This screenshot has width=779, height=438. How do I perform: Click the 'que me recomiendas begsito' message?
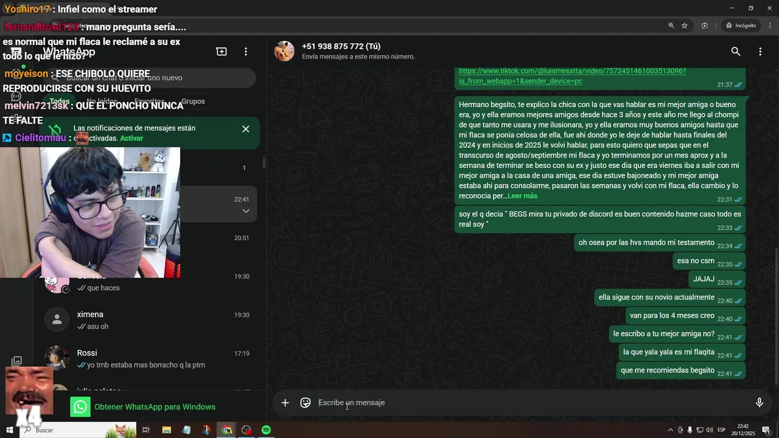(680, 370)
